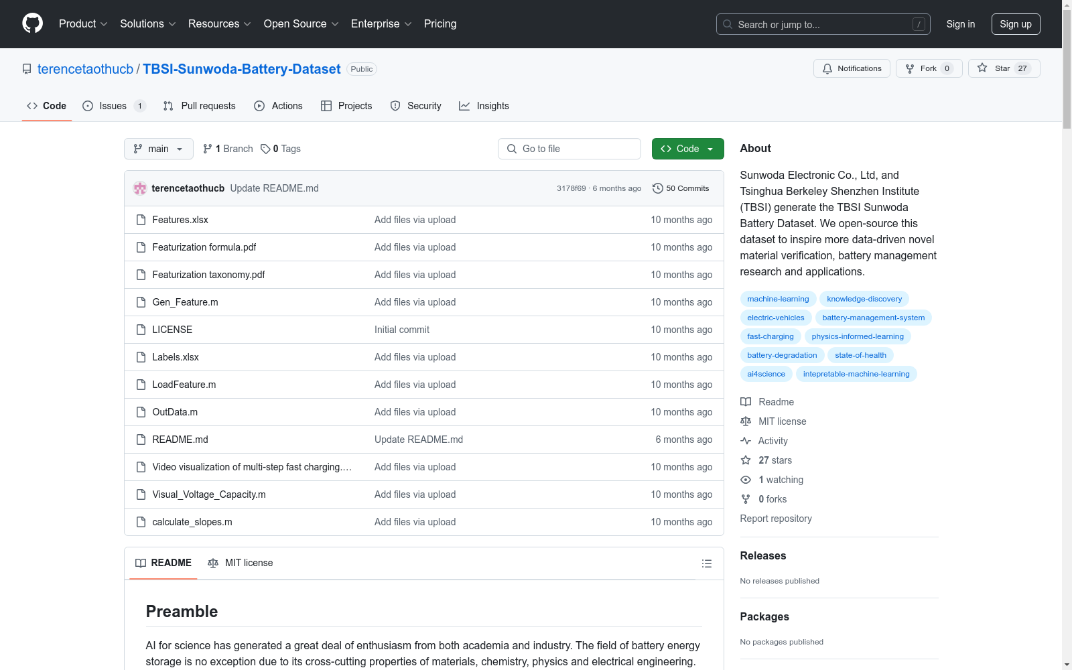Click the scale icon beside MIT license sidebar

[x=746, y=421]
